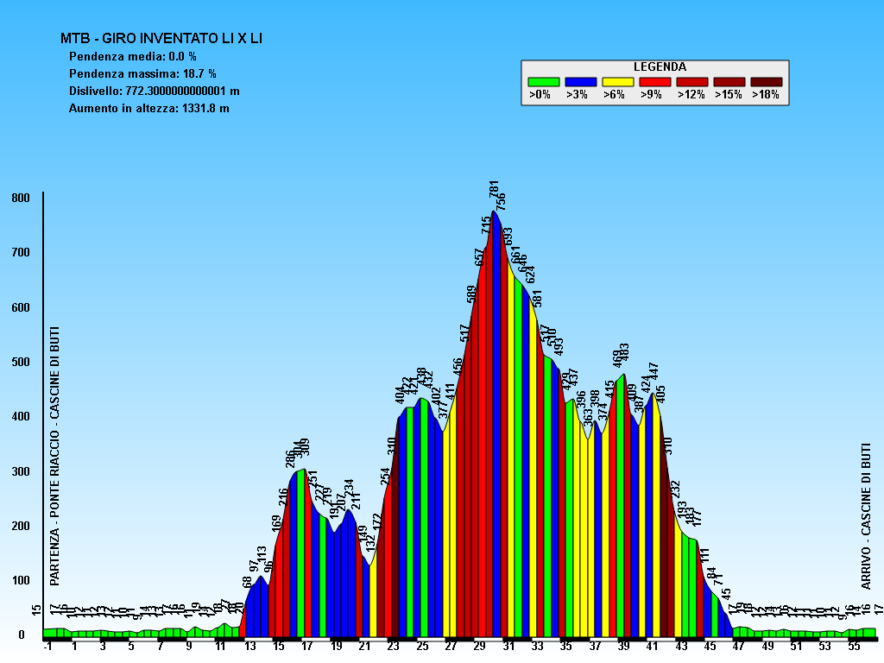Image resolution: width=884 pixels, height=663 pixels.
Task: Click the blue >3% legend swatch
Action: point(580,81)
